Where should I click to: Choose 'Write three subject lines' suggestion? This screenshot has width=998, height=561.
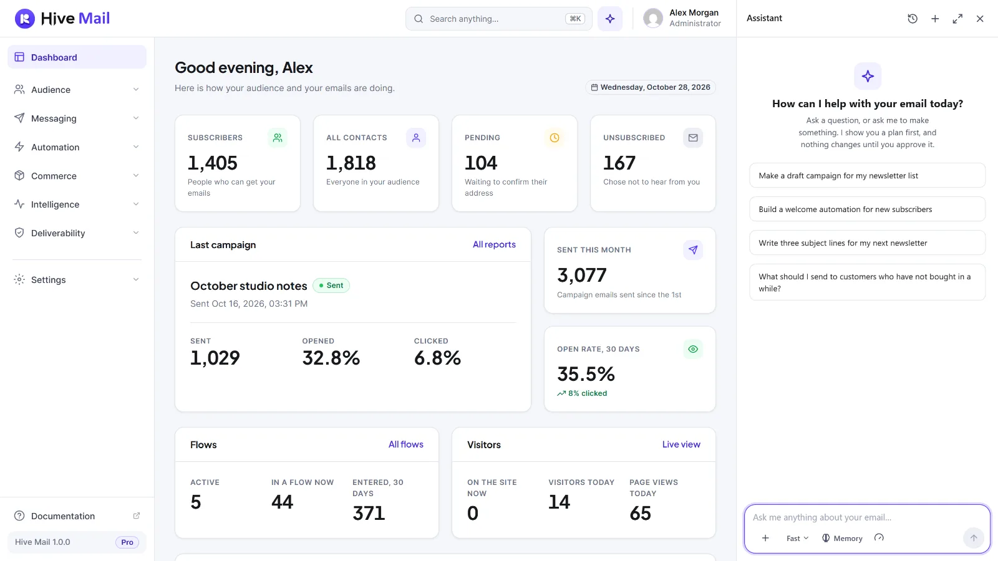click(867, 242)
